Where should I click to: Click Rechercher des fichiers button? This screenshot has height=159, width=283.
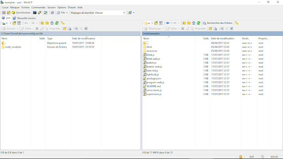coord(218,23)
